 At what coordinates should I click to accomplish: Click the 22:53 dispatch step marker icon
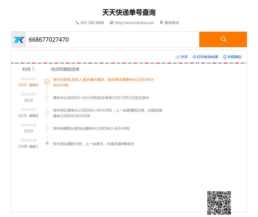47,128
